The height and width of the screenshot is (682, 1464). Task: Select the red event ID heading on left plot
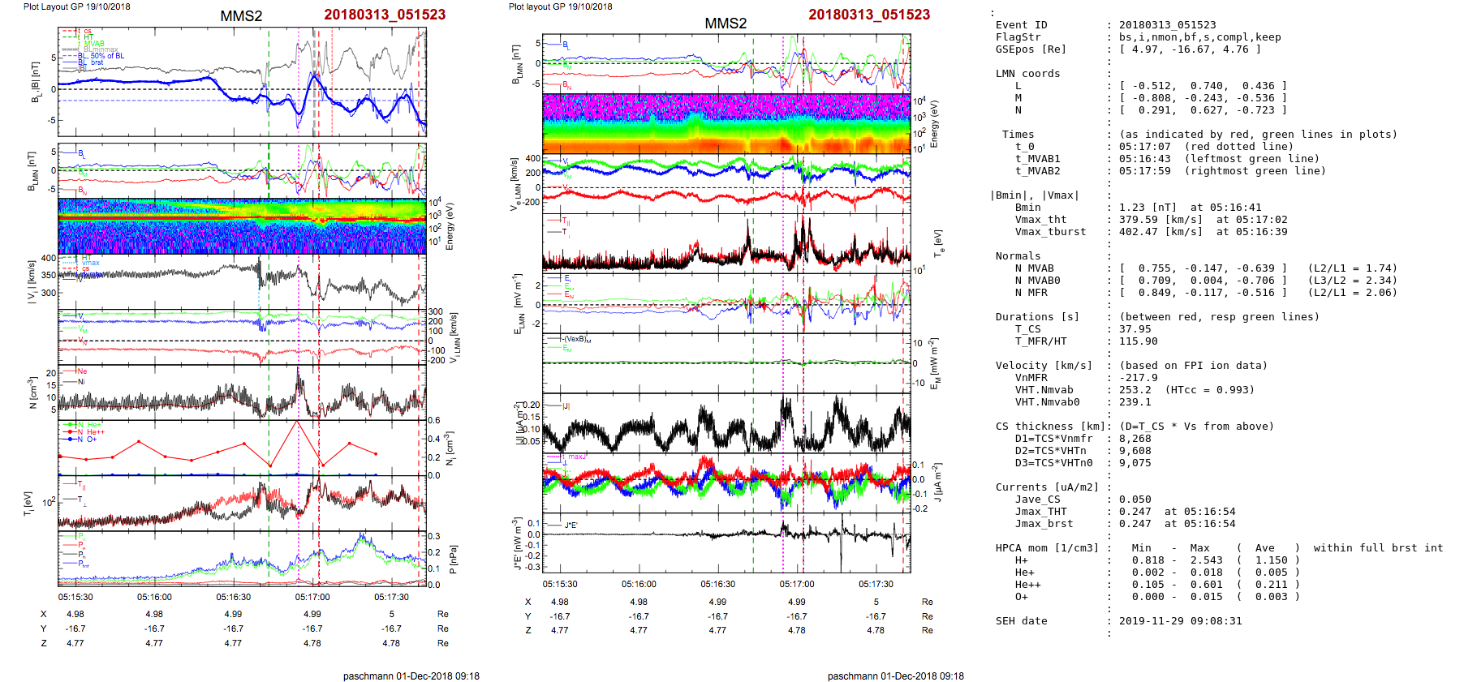[x=385, y=15]
